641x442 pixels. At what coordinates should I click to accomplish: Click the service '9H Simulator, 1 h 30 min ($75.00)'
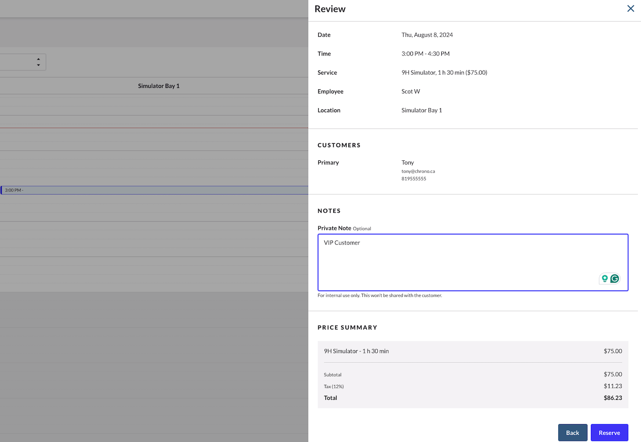pyautogui.click(x=444, y=72)
